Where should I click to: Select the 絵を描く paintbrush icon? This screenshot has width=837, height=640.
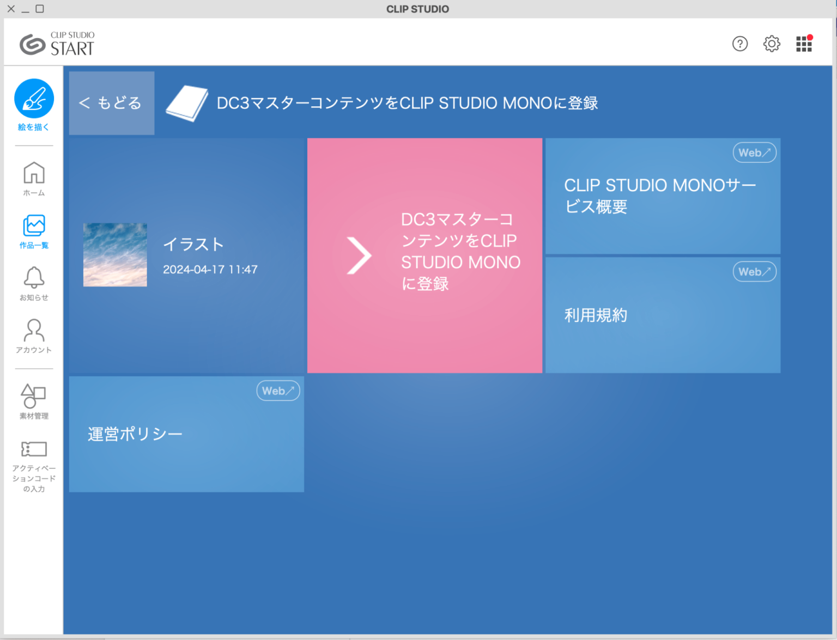pyautogui.click(x=34, y=99)
